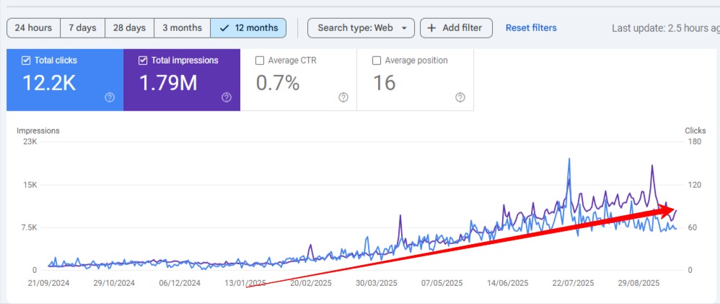Click the Reset filters link

[531, 28]
